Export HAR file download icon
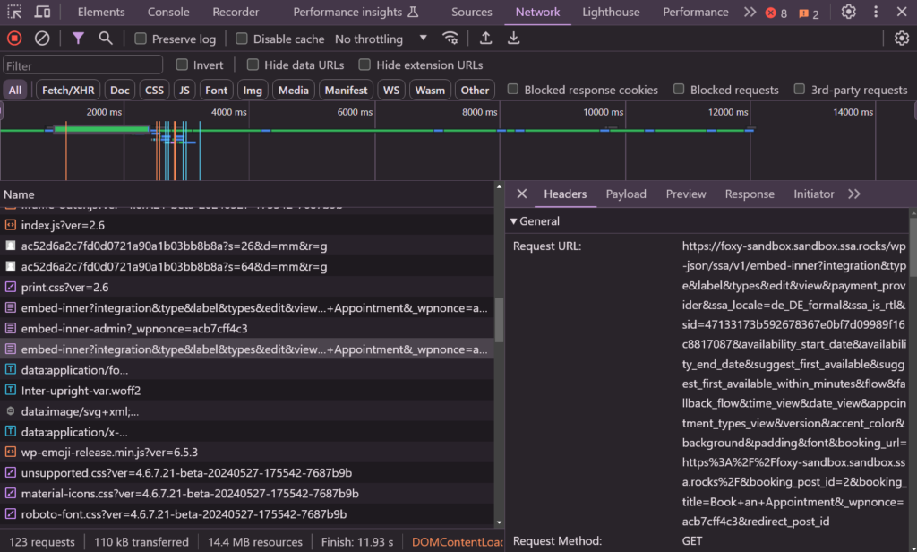917x552 pixels. click(x=513, y=39)
